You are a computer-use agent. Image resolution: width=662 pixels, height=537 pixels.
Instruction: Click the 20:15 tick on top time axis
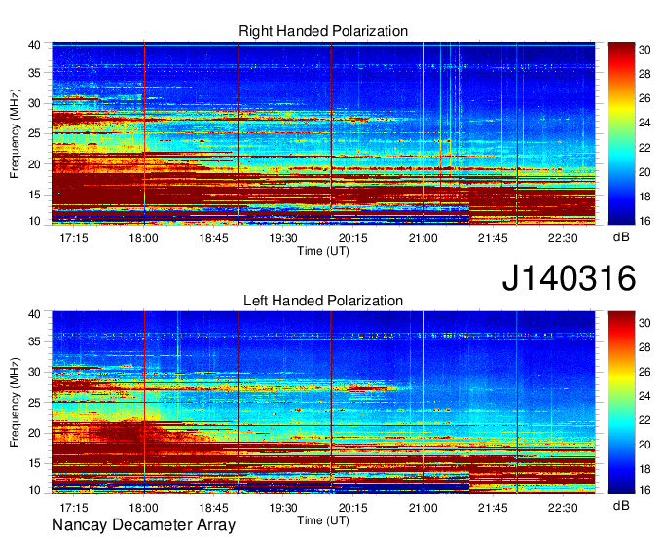point(353,238)
